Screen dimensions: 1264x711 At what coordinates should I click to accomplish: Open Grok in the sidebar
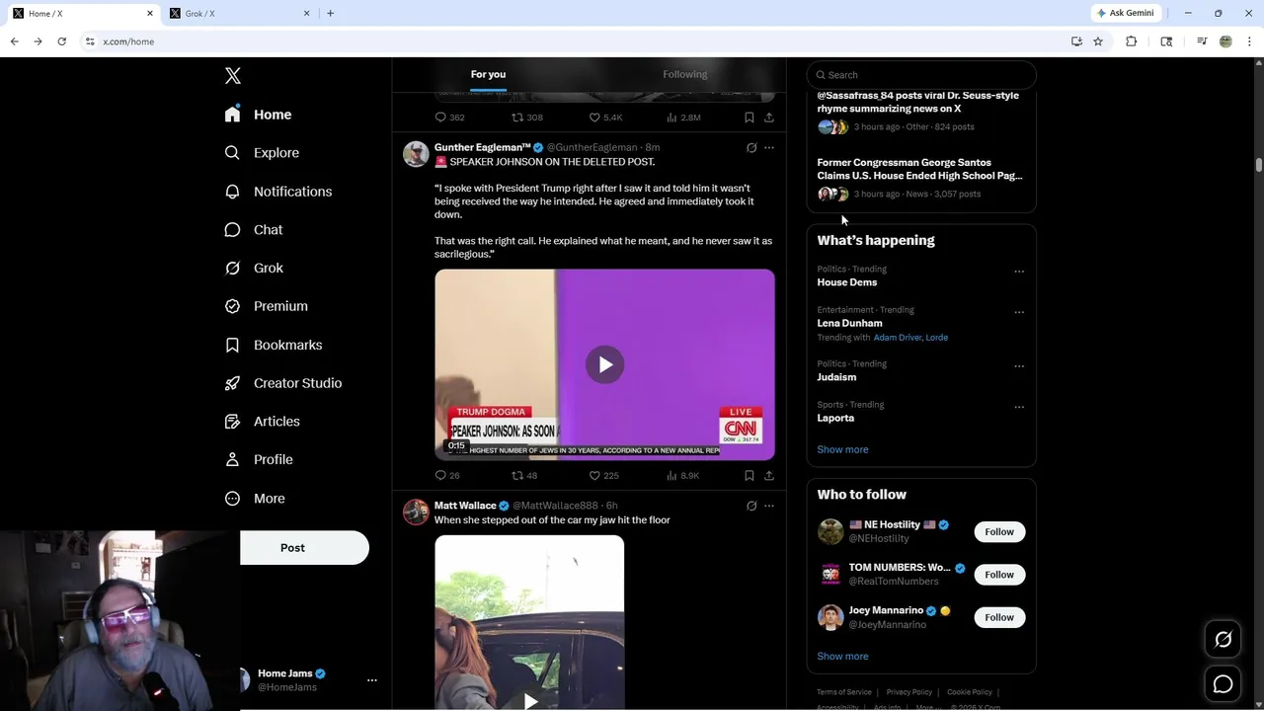tap(253, 268)
